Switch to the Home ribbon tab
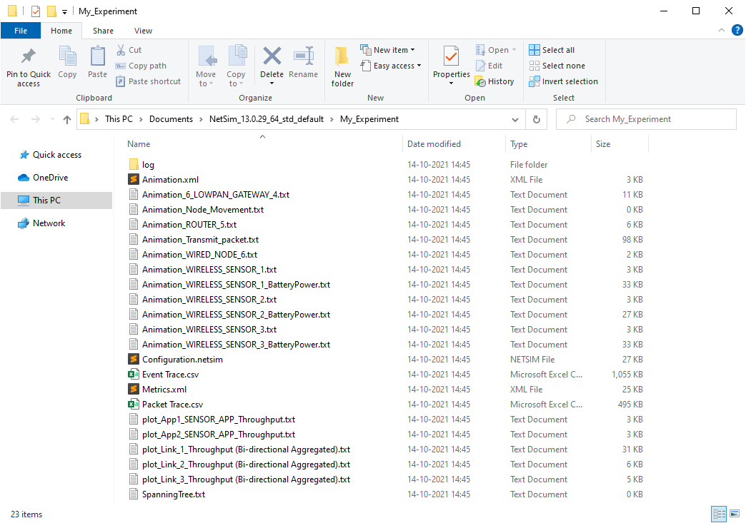 [x=61, y=31]
